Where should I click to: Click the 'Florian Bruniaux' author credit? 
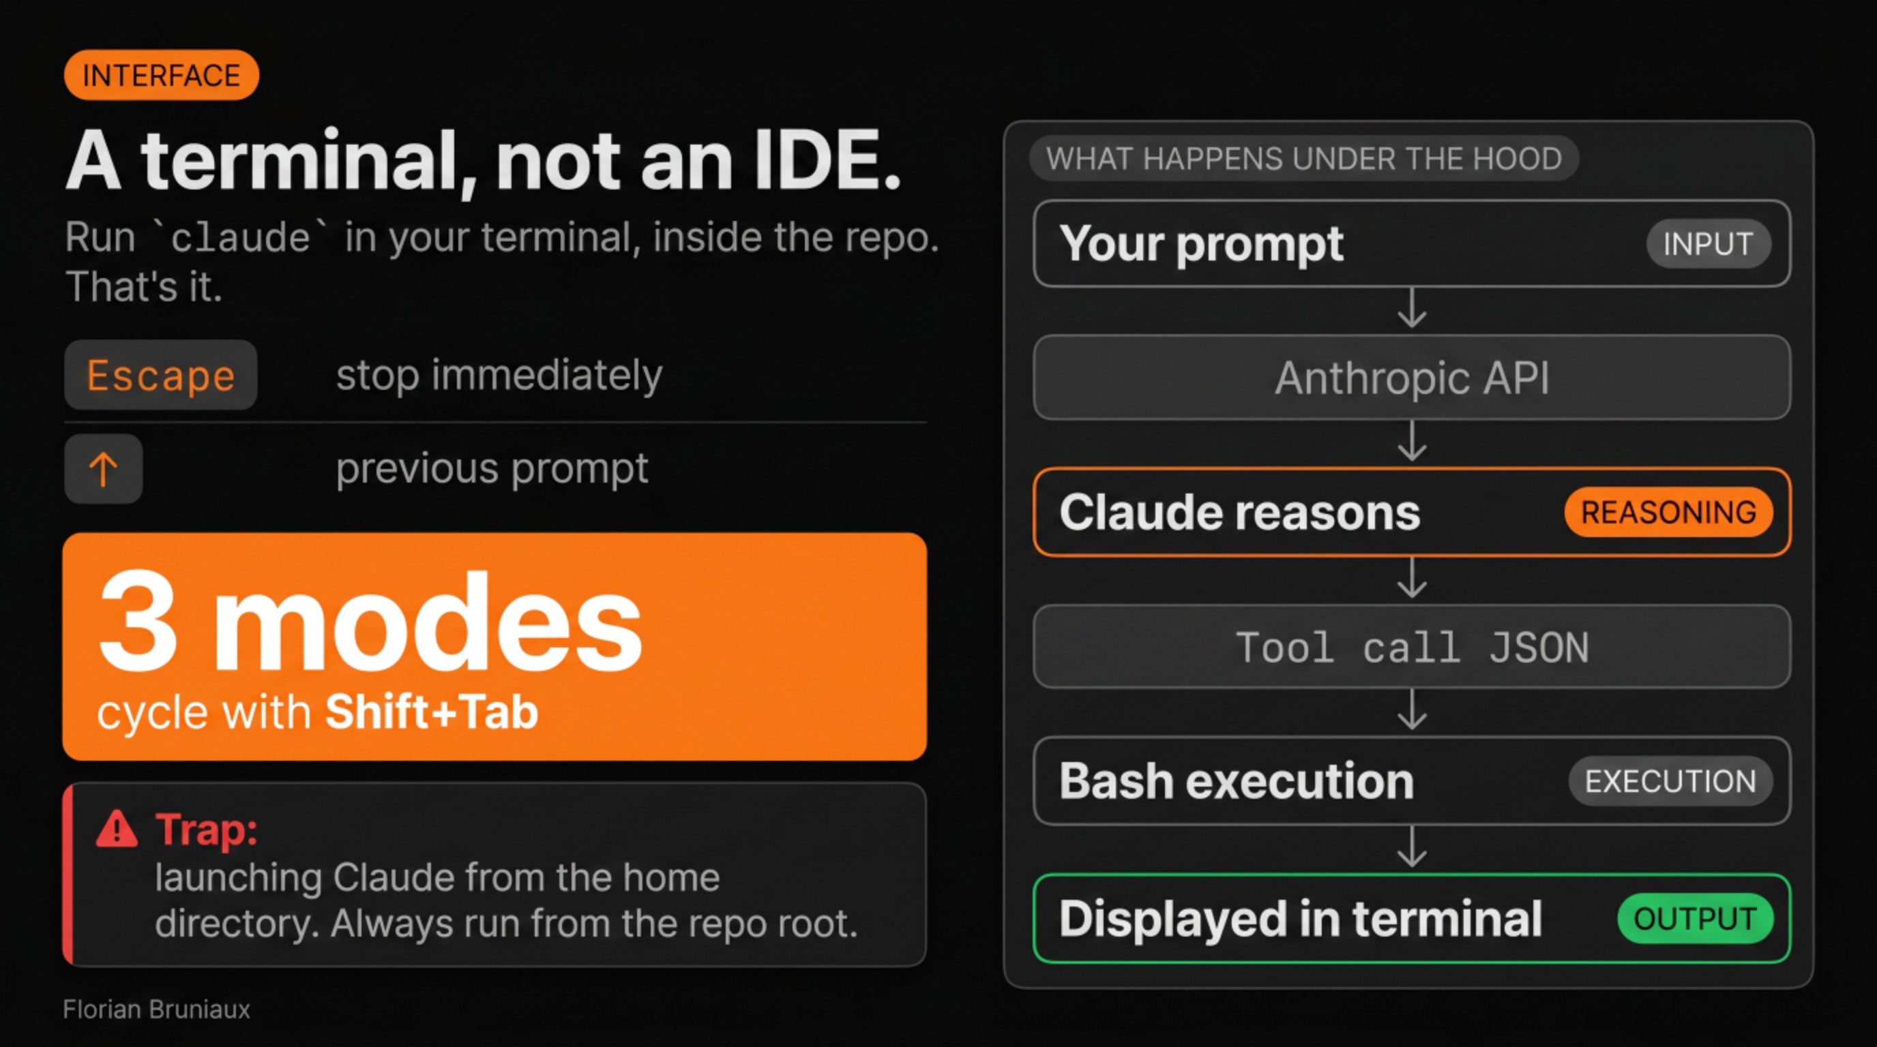[157, 1009]
